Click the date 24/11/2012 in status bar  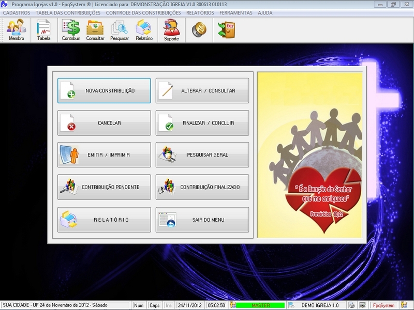click(x=189, y=305)
